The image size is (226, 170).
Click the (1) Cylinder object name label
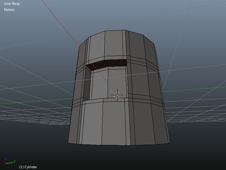(28, 167)
